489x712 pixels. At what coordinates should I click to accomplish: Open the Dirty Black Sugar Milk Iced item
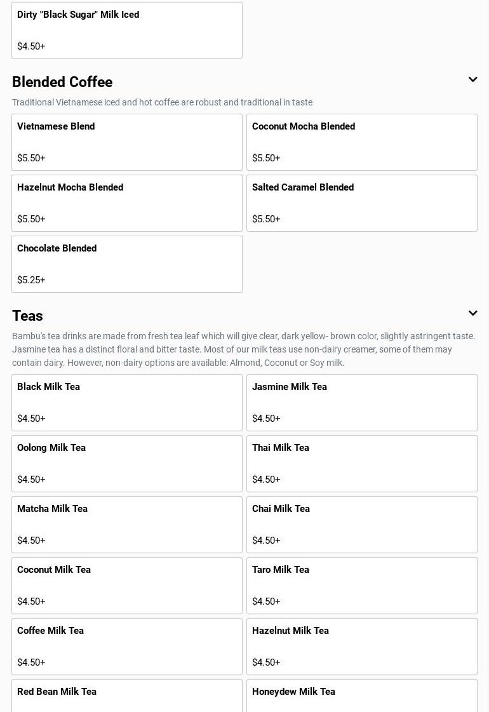(x=127, y=30)
